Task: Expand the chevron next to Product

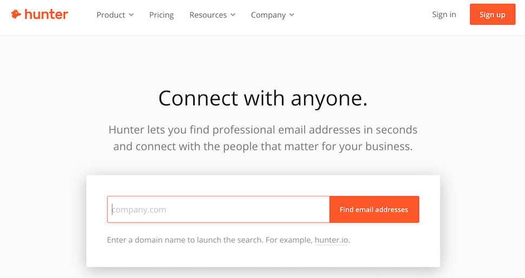Action: pos(131,15)
